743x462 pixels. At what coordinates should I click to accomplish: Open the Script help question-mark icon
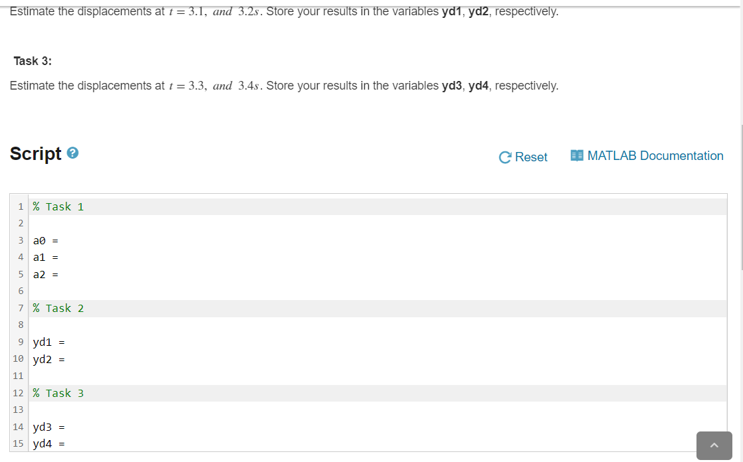[72, 152]
